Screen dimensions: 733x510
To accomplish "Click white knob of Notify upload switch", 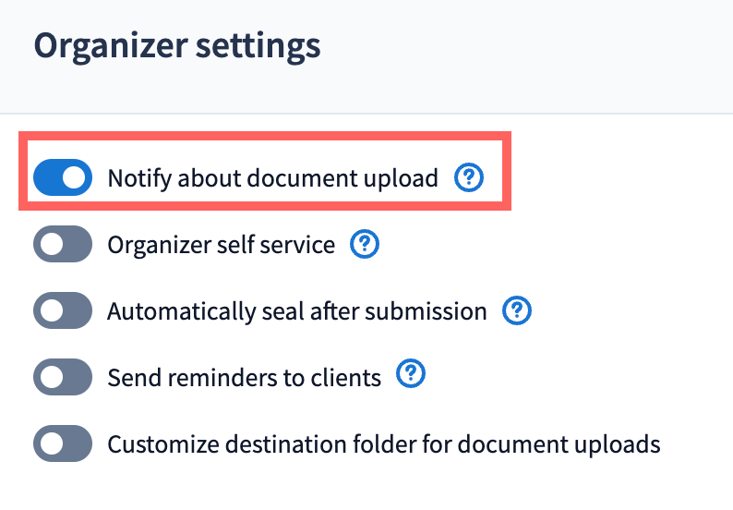I will 76,178.
